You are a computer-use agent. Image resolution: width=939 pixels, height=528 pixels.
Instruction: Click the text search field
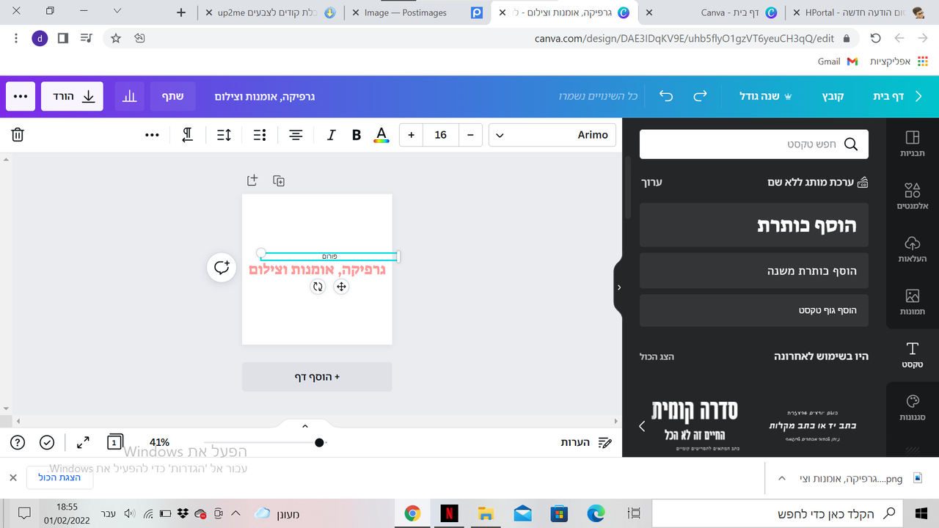click(754, 144)
